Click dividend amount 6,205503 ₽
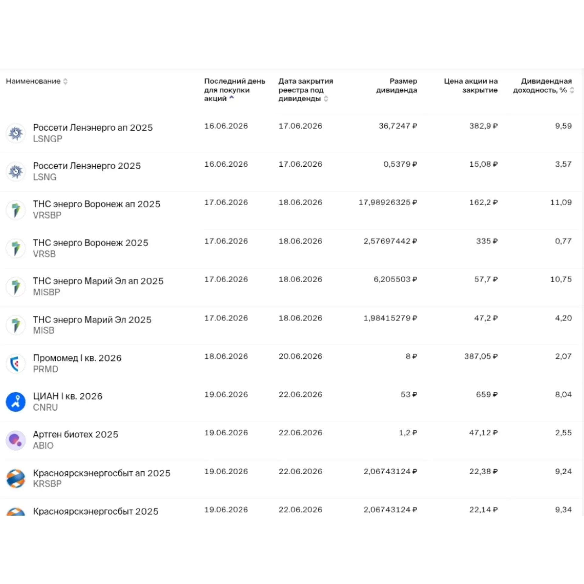Viewport: 584px width, 584px height. pyautogui.click(x=395, y=280)
